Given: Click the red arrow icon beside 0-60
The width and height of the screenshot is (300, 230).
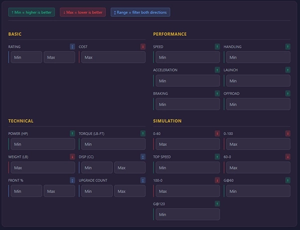Looking at the screenshot, I should [x=217, y=134].
